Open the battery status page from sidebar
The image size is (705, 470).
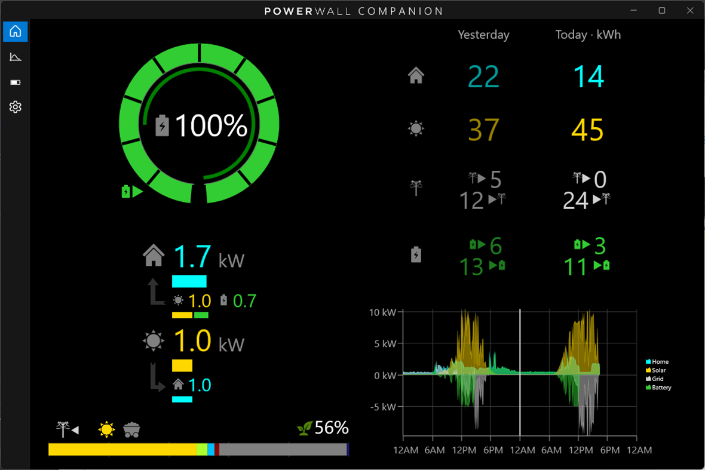click(x=15, y=82)
